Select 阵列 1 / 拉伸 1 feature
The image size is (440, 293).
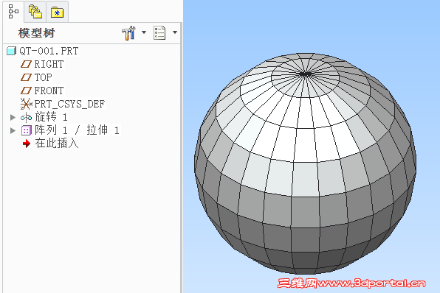click(78, 130)
